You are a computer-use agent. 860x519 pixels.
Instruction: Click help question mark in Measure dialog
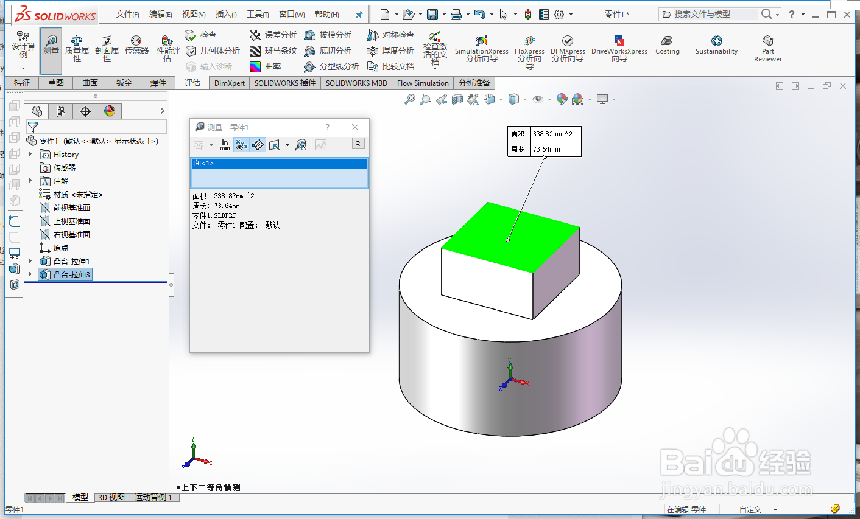(x=328, y=127)
